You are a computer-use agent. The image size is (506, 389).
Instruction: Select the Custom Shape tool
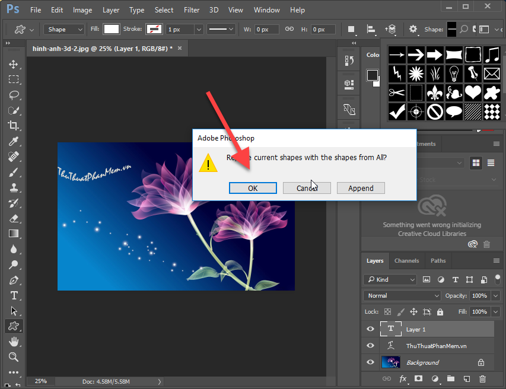click(13, 326)
